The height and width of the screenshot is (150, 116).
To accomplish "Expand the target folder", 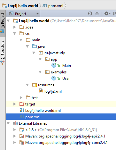I will [x=15, y=104].
